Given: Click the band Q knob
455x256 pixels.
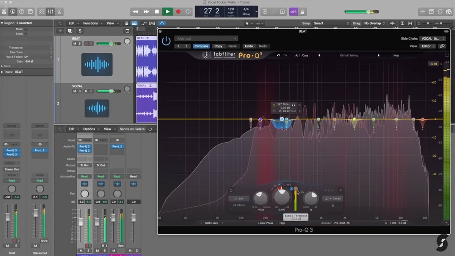Looking at the screenshot, I should pyautogui.click(x=311, y=198).
